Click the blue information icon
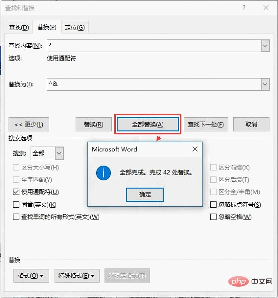This screenshot has width=278, height=298. point(103,173)
